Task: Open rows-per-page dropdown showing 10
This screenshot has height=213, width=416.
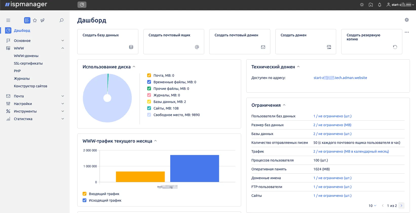Action: [372, 206]
